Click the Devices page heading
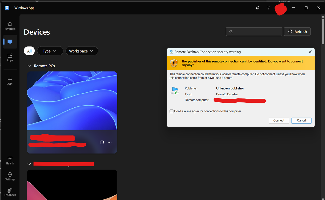Viewport: 325px width, 200px height. point(37,32)
